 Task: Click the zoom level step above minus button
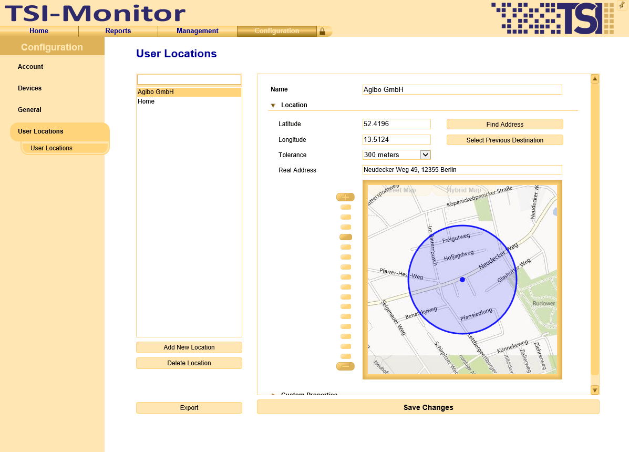pos(345,356)
